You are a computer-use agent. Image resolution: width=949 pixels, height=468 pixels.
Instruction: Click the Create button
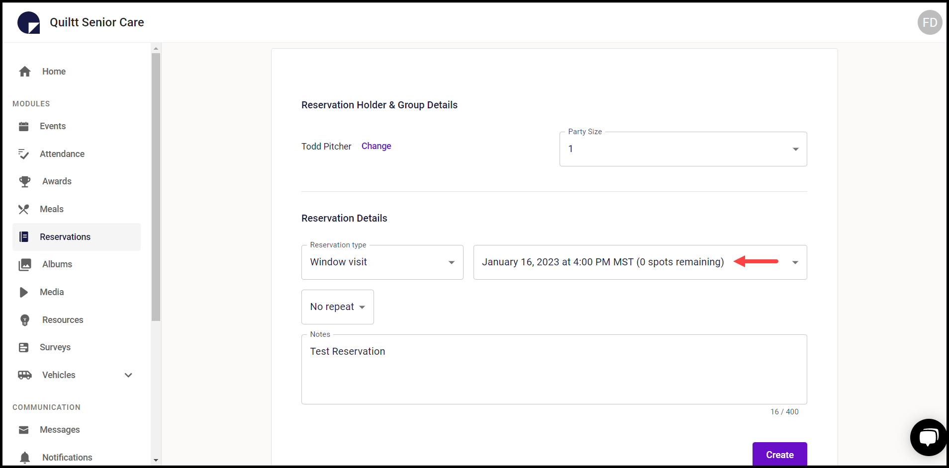pos(779,455)
